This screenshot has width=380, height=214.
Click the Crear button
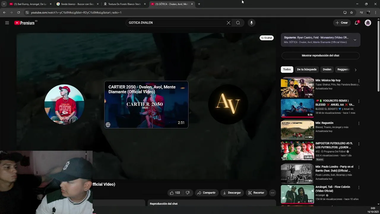click(342, 23)
